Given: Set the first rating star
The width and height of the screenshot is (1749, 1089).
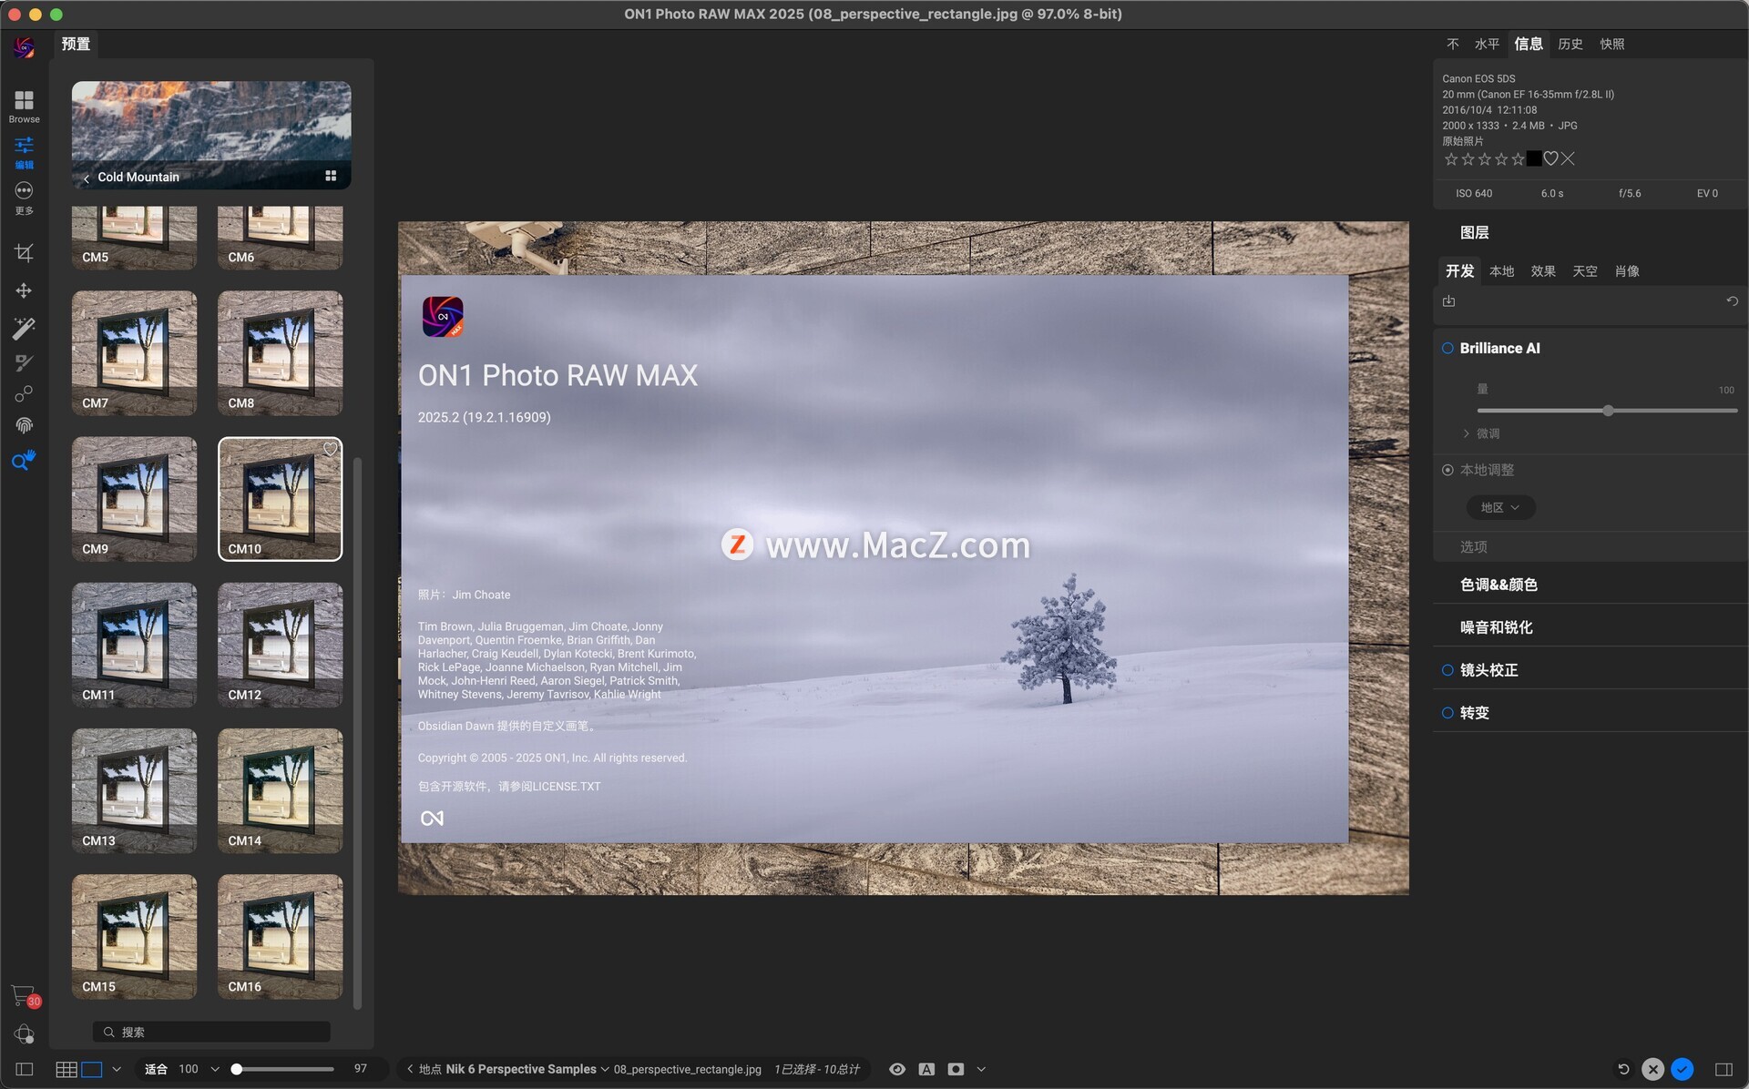Looking at the screenshot, I should pyautogui.click(x=1451, y=158).
